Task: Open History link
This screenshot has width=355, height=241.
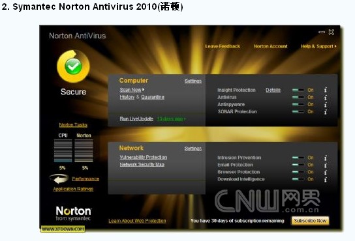Action: (x=127, y=97)
